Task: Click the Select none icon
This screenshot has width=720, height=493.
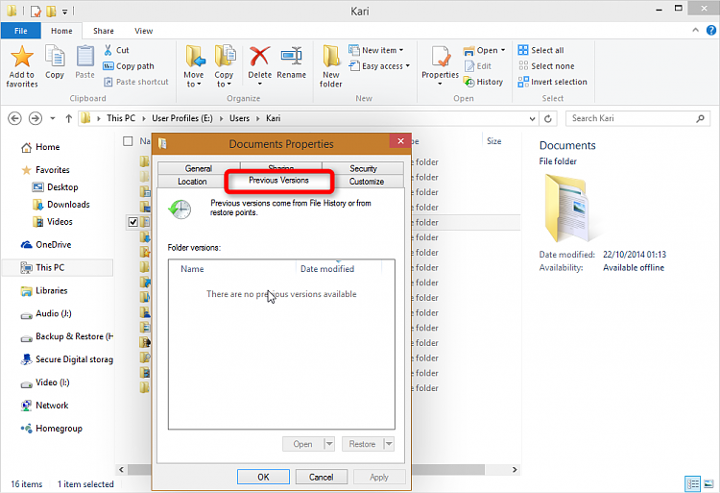Action: [523, 66]
